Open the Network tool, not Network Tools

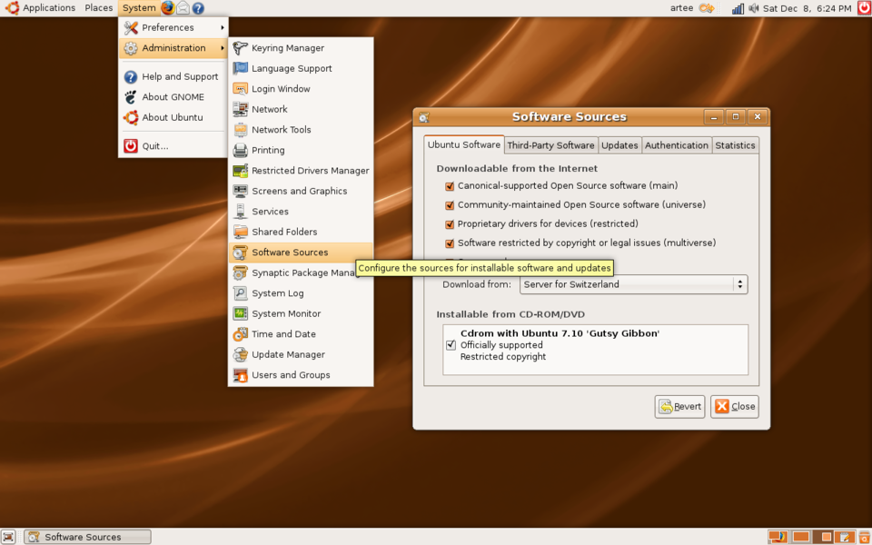click(301, 109)
